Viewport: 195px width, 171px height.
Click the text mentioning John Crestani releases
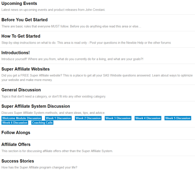pos(53,10)
